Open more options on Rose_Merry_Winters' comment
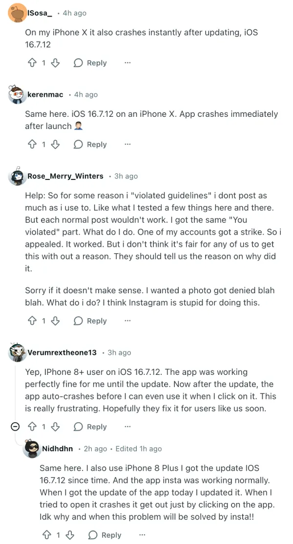This screenshot has height=544, width=293. click(x=127, y=321)
